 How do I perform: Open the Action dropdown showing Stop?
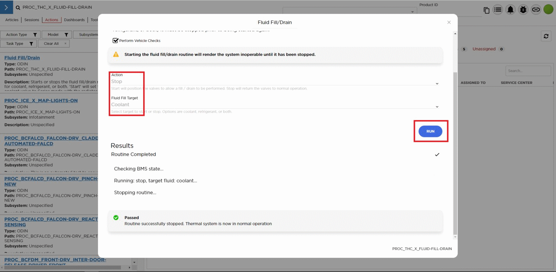pyautogui.click(x=274, y=82)
